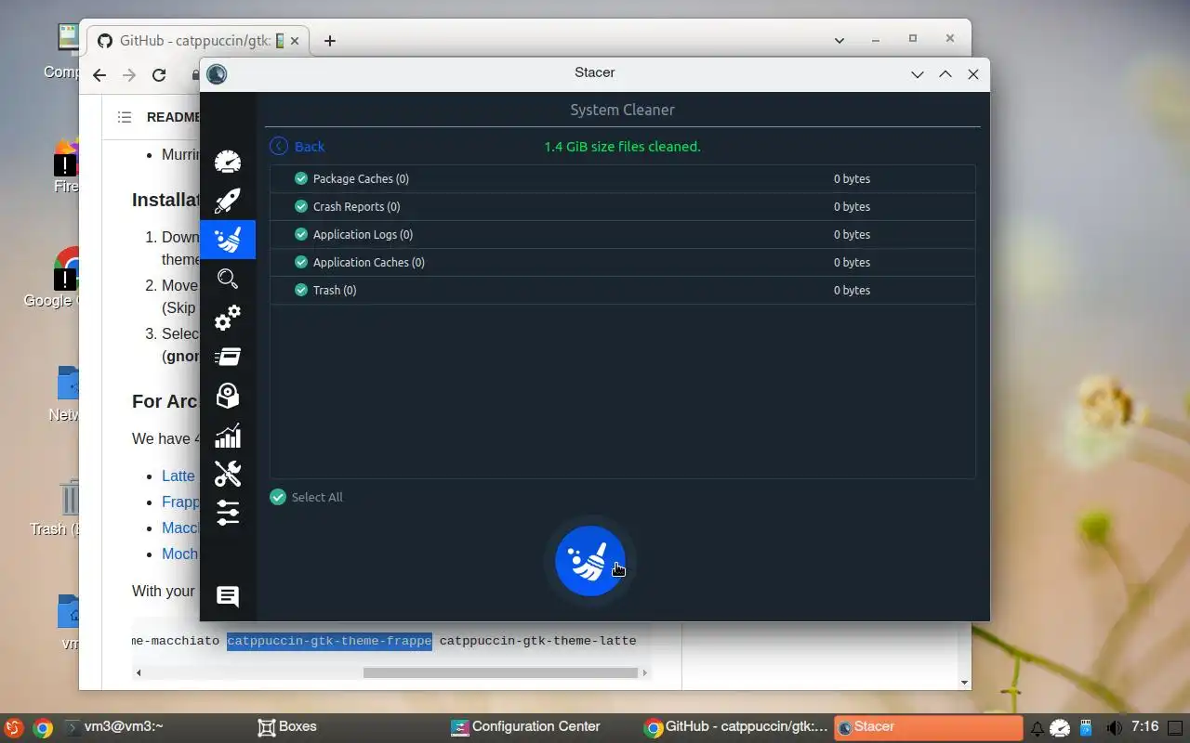Open the README outline list icon

pos(125,117)
